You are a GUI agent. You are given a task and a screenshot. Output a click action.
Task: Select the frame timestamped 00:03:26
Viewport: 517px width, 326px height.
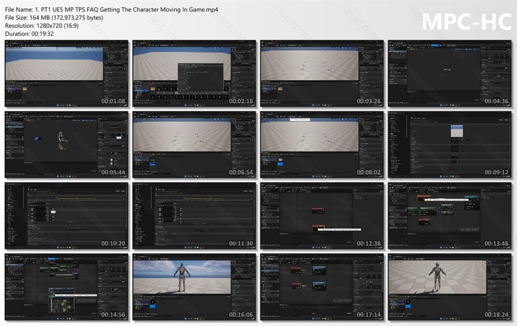322,73
